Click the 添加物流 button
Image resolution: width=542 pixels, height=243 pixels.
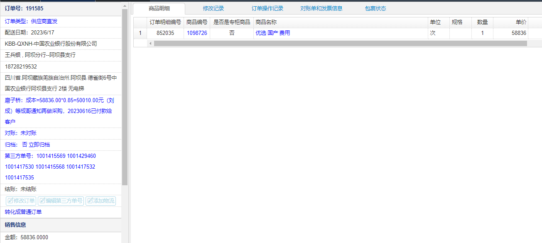pyautogui.click(x=101, y=201)
